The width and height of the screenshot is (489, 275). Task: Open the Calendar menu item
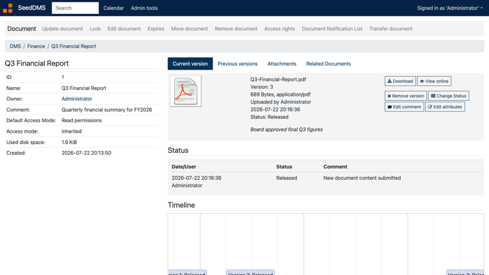(x=113, y=8)
